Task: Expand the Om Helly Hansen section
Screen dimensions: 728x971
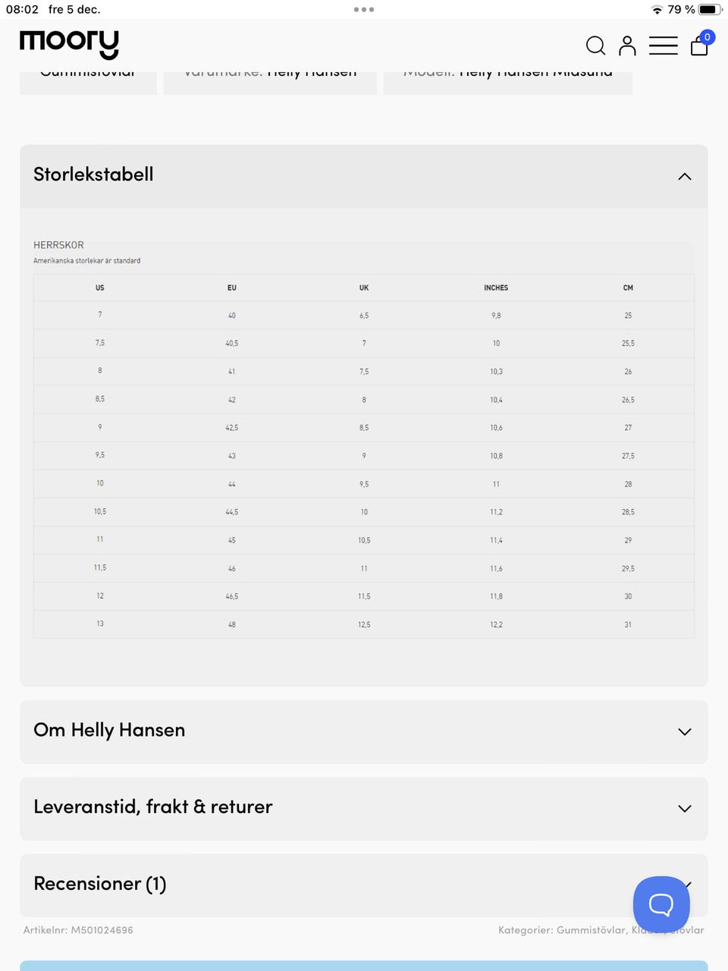Action: [684, 732]
